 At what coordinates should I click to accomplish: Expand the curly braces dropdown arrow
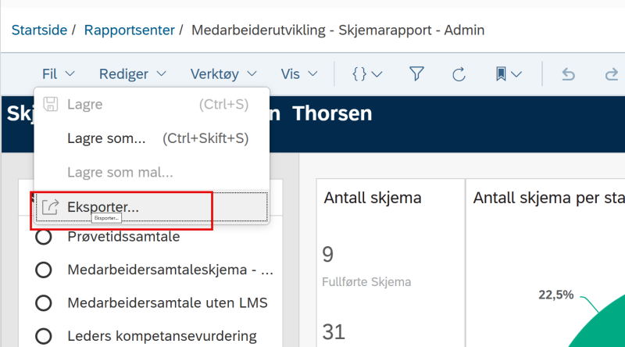pyautogui.click(x=377, y=74)
